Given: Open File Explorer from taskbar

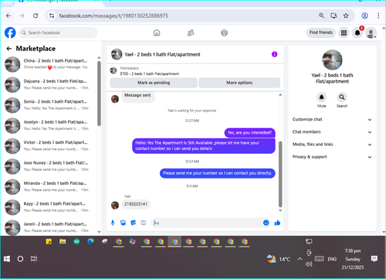Looking at the screenshot, I should pos(63,242).
